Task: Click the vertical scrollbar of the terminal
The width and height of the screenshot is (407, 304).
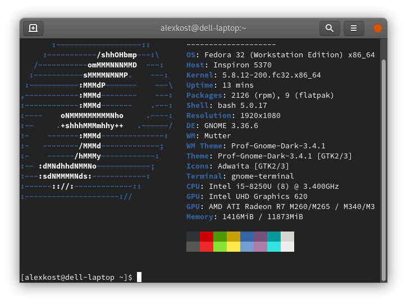Action: click(x=383, y=170)
